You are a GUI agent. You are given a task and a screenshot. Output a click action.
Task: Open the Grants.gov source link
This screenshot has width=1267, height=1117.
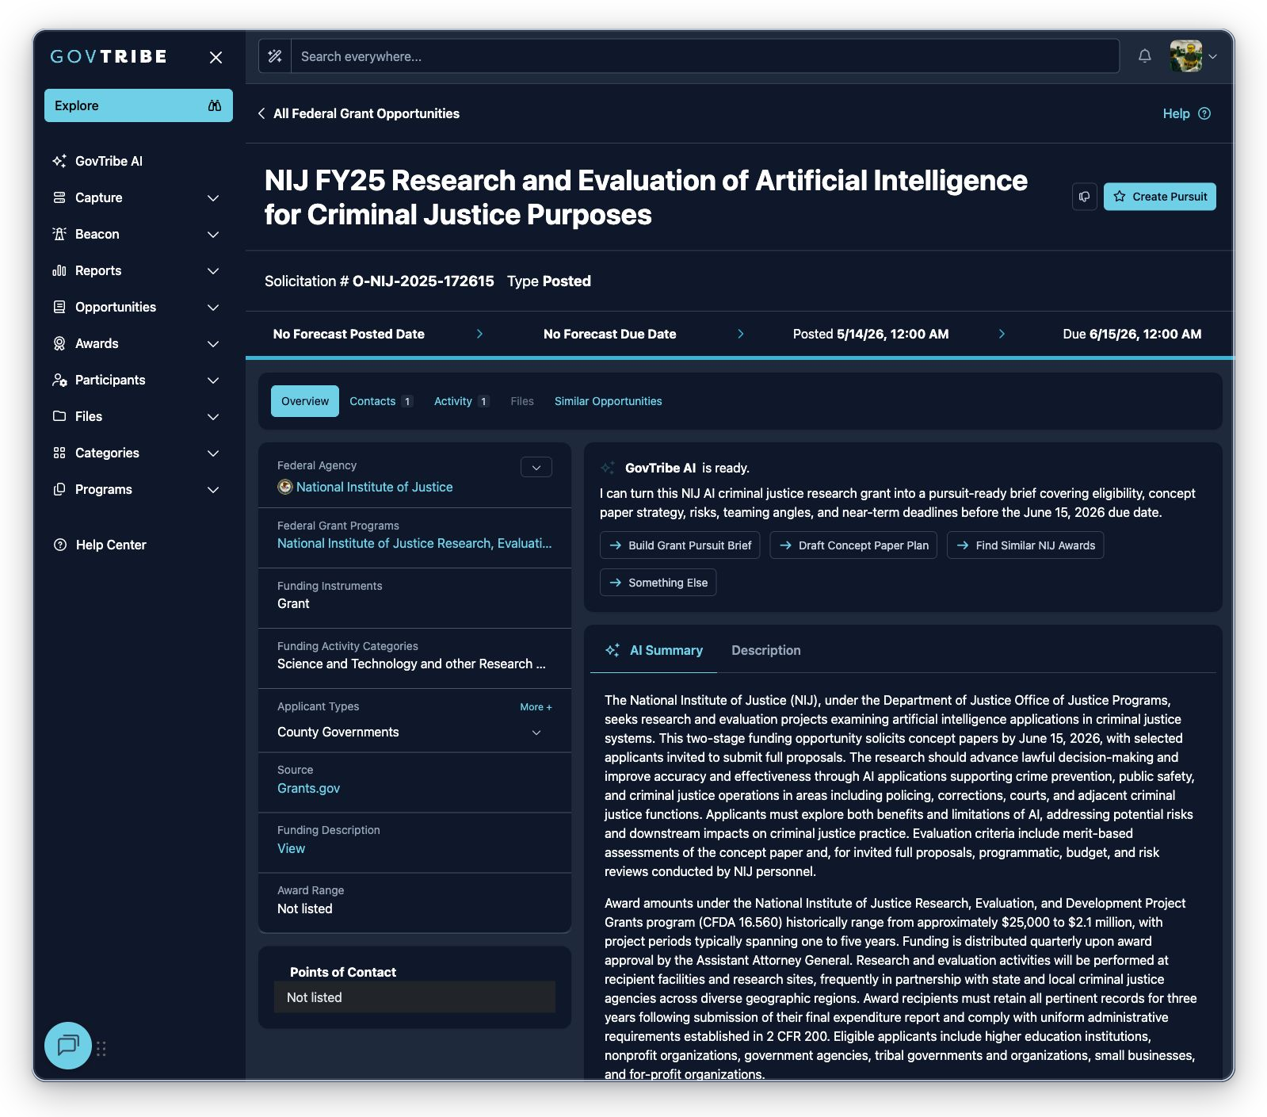point(308,788)
